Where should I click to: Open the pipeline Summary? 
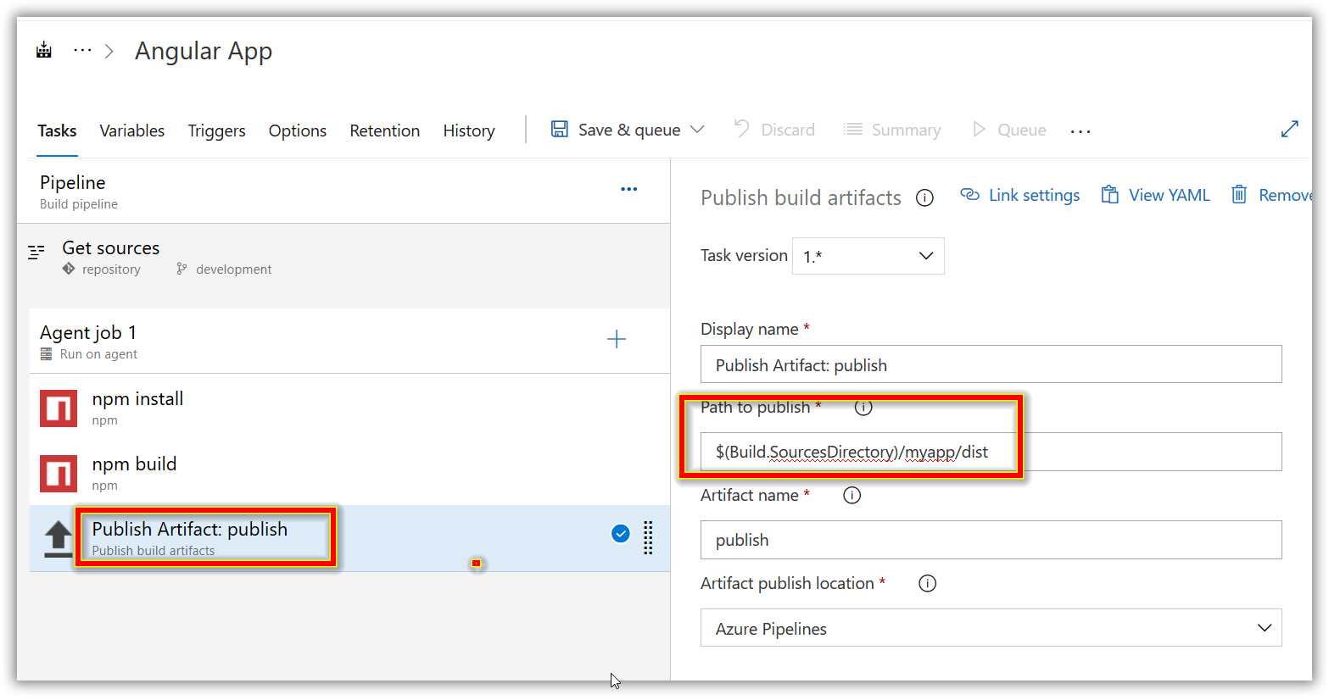coord(892,130)
